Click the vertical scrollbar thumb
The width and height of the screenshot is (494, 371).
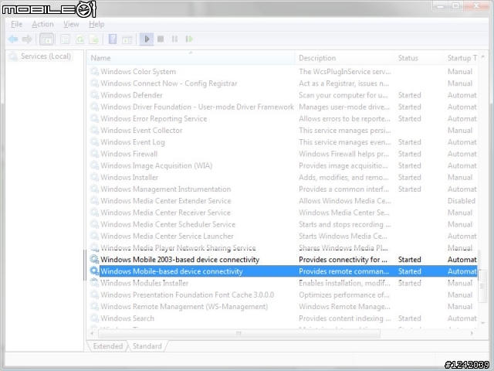pos(482,286)
